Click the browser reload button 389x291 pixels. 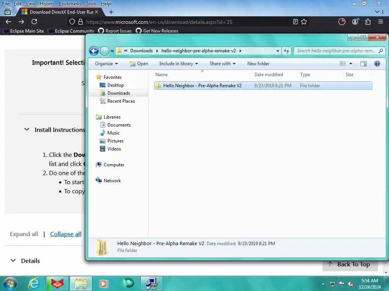click(x=34, y=22)
